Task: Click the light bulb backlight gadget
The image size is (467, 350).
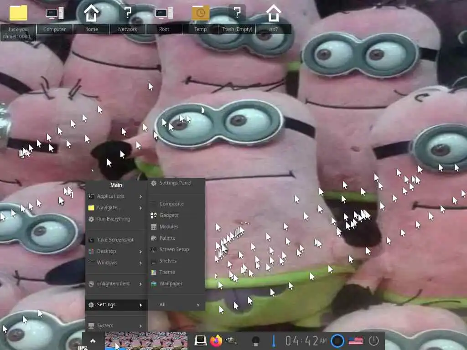Action: tap(256, 340)
